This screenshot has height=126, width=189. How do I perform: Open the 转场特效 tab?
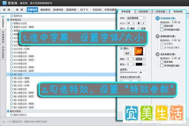pos(58,10)
